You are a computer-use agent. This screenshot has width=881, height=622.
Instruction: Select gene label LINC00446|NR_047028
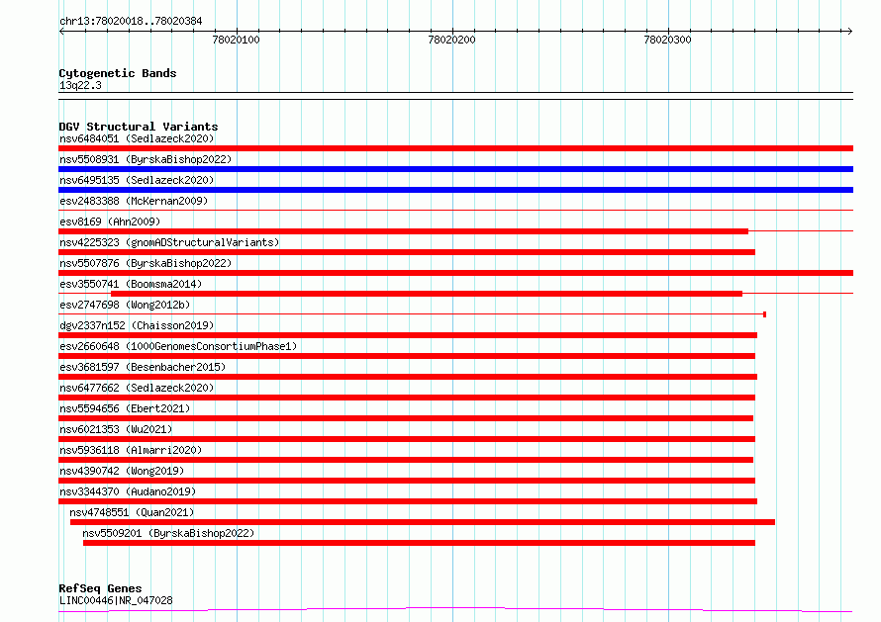click(x=116, y=600)
